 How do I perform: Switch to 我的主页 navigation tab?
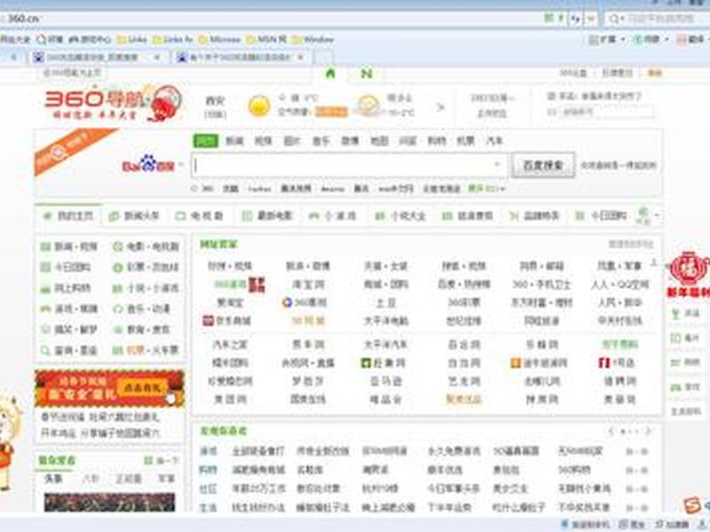click(x=69, y=215)
